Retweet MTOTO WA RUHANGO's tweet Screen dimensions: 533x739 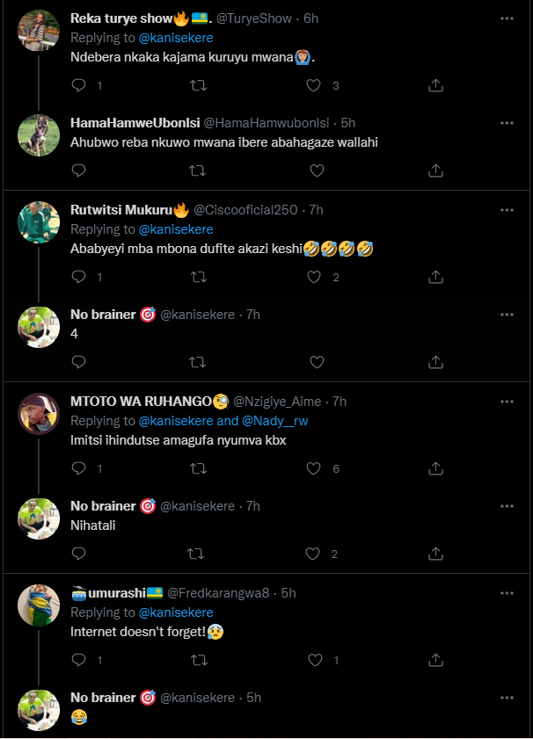(199, 468)
